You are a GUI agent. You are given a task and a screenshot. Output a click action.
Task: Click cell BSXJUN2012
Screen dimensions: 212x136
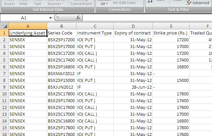62,87
